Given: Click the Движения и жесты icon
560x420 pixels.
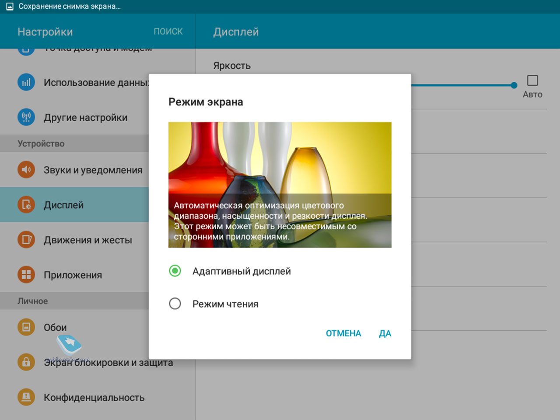Looking at the screenshot, I should tap(26, 240).
